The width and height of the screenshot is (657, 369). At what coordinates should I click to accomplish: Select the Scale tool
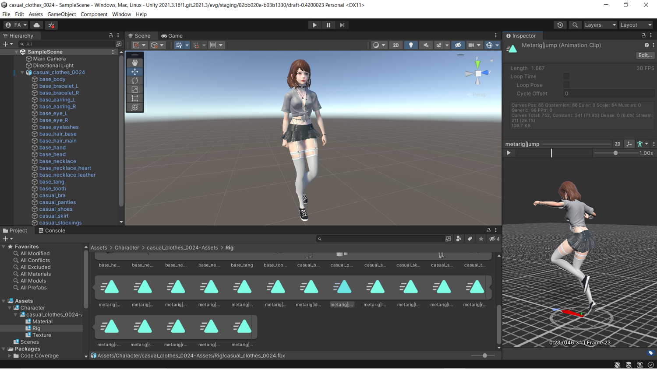click(135, 90)
